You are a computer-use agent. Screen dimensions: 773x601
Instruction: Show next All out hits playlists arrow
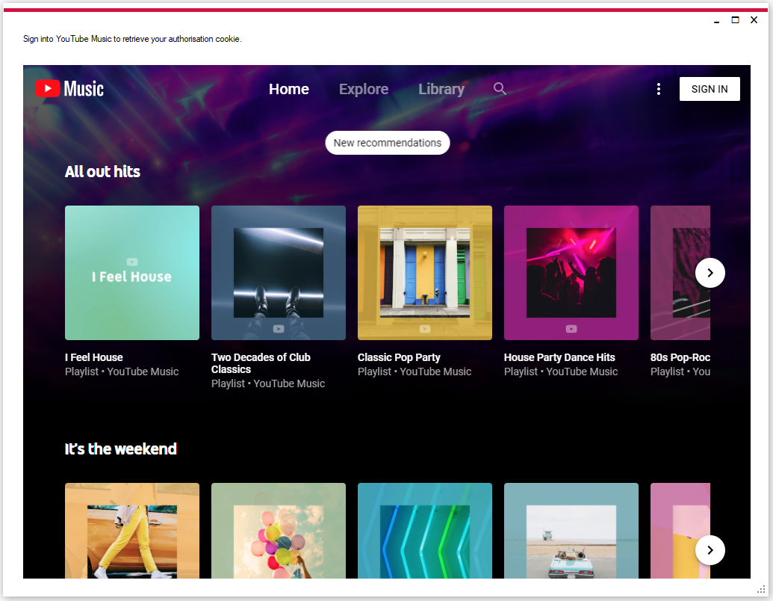click(710, 273)
